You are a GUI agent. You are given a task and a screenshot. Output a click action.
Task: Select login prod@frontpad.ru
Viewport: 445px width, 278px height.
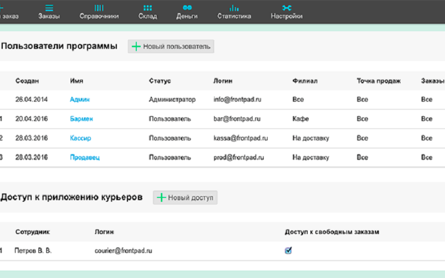tap(239, 157)
